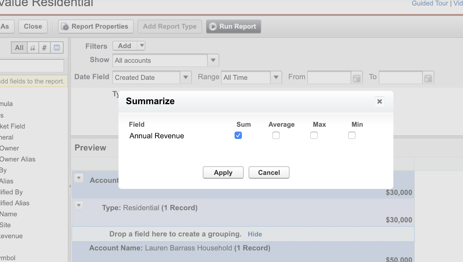The height and width of the screenshot is (262, 463).
Task: Click the Report Properties button
Action: coord(96,27)
